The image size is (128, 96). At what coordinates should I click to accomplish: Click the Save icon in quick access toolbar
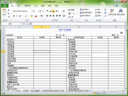click(6, 2)
